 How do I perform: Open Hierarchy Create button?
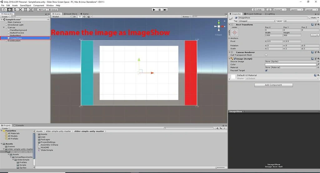click(x=5, y=17)
